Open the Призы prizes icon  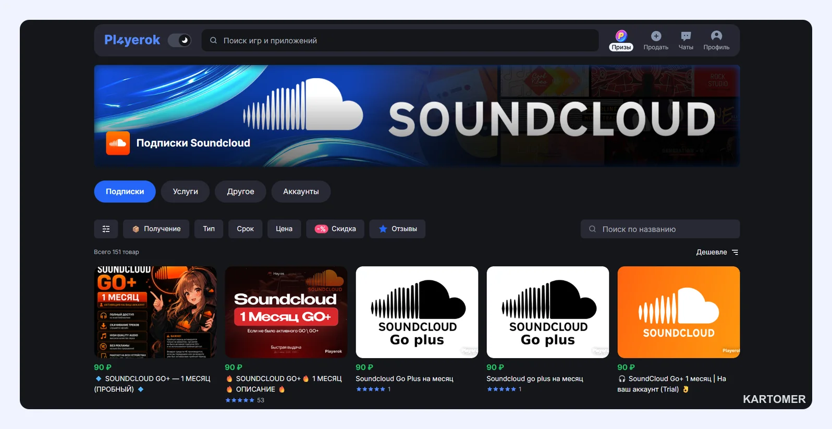[x=621, y=40]
